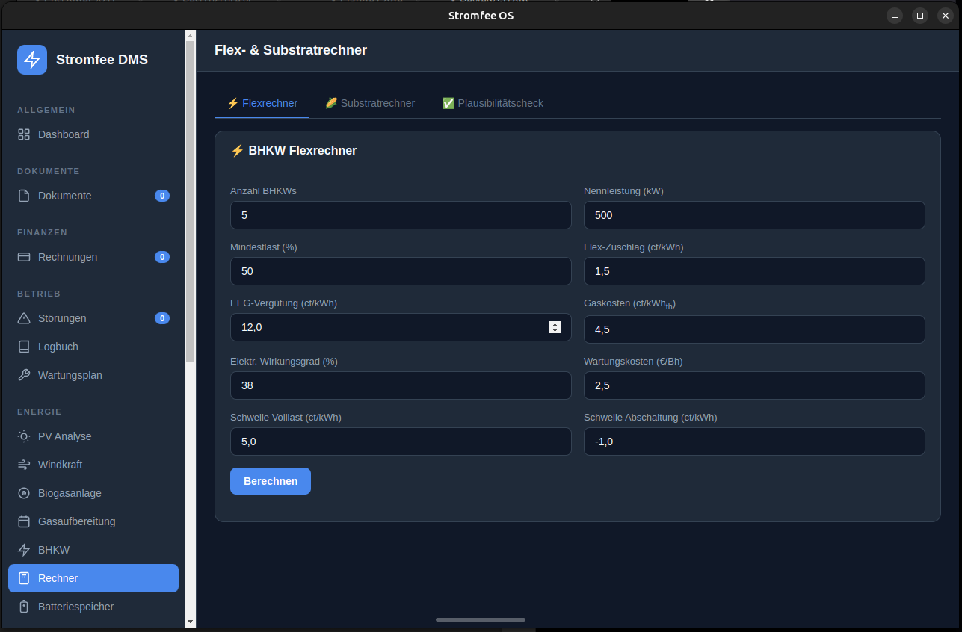
Task: Open Rechnungen in the sidebar
Action: point(67,257)
